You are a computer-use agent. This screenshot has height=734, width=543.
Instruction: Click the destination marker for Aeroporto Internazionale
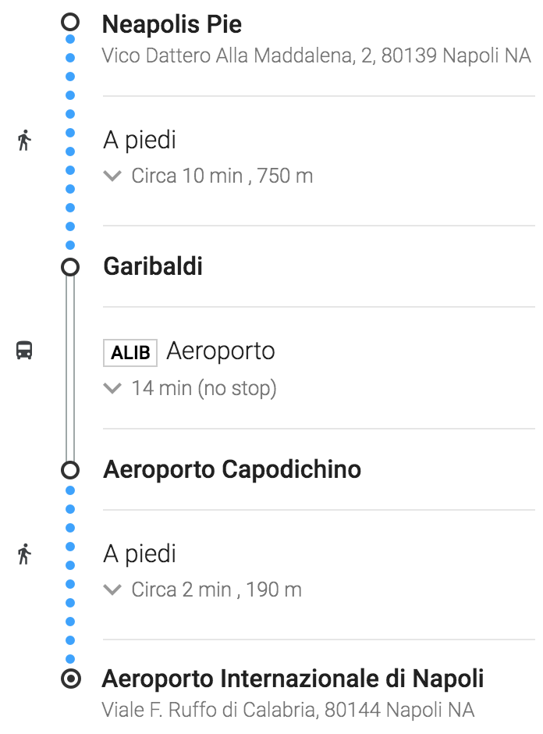click(71, 679)
